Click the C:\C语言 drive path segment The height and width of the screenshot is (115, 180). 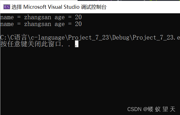[x=14, y=38]
